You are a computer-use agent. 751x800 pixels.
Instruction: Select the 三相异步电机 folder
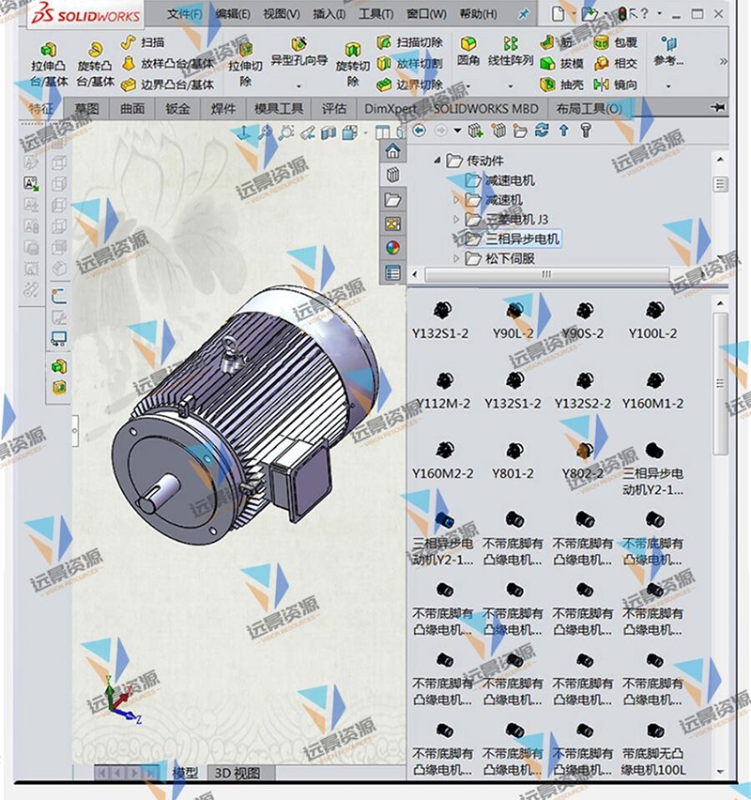tap(513, 238)
